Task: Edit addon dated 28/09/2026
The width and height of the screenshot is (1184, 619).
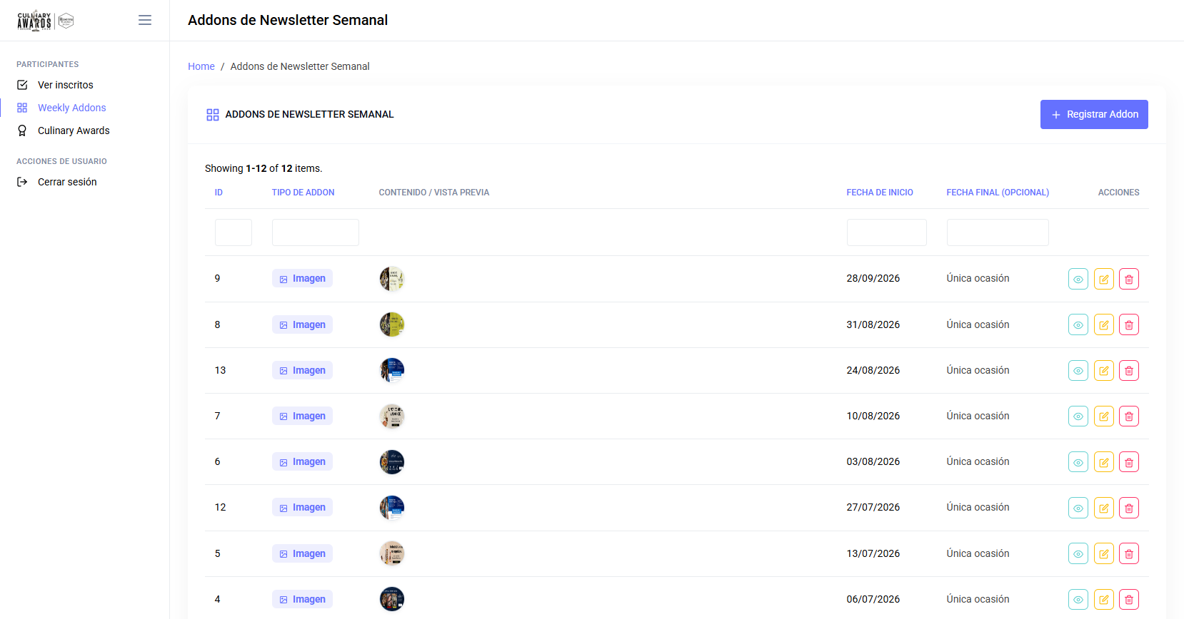Action: tap(1104, 279)
